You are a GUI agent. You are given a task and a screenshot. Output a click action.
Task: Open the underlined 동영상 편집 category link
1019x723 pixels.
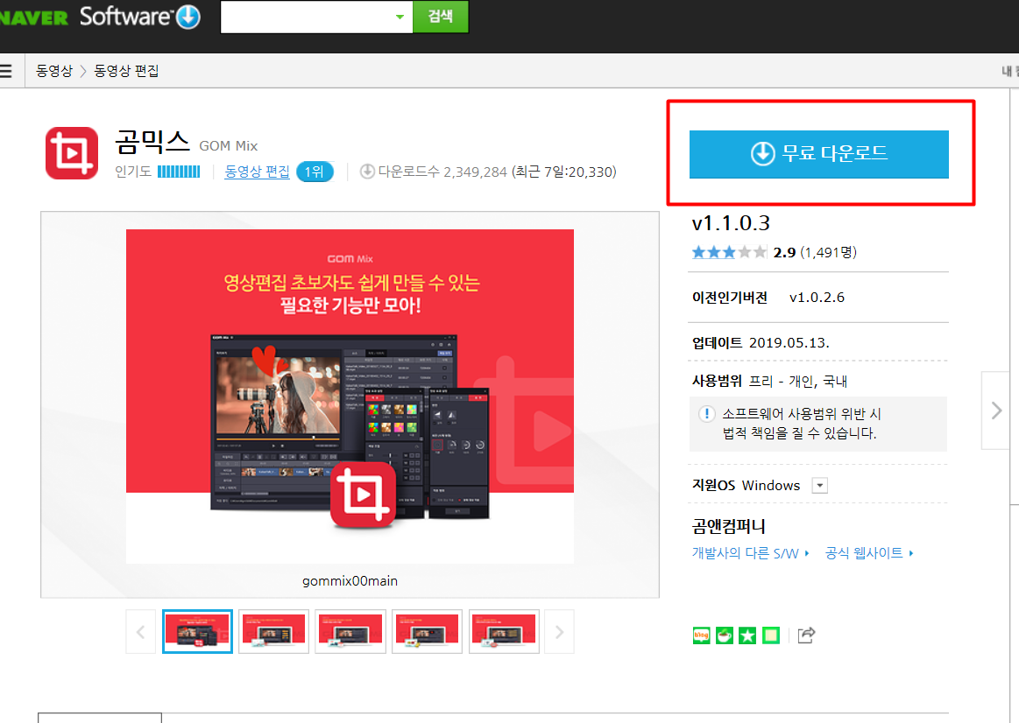point(257,172)
